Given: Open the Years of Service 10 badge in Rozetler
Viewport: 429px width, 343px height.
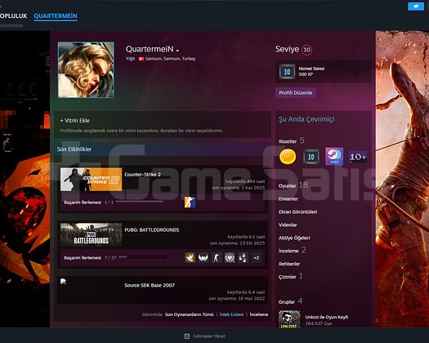Looking at the screenshot, I should point(311,157).
